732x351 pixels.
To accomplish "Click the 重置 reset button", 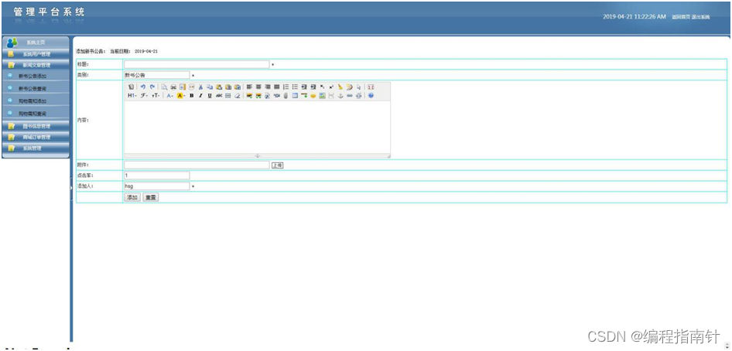I will [x=150, y=198].
